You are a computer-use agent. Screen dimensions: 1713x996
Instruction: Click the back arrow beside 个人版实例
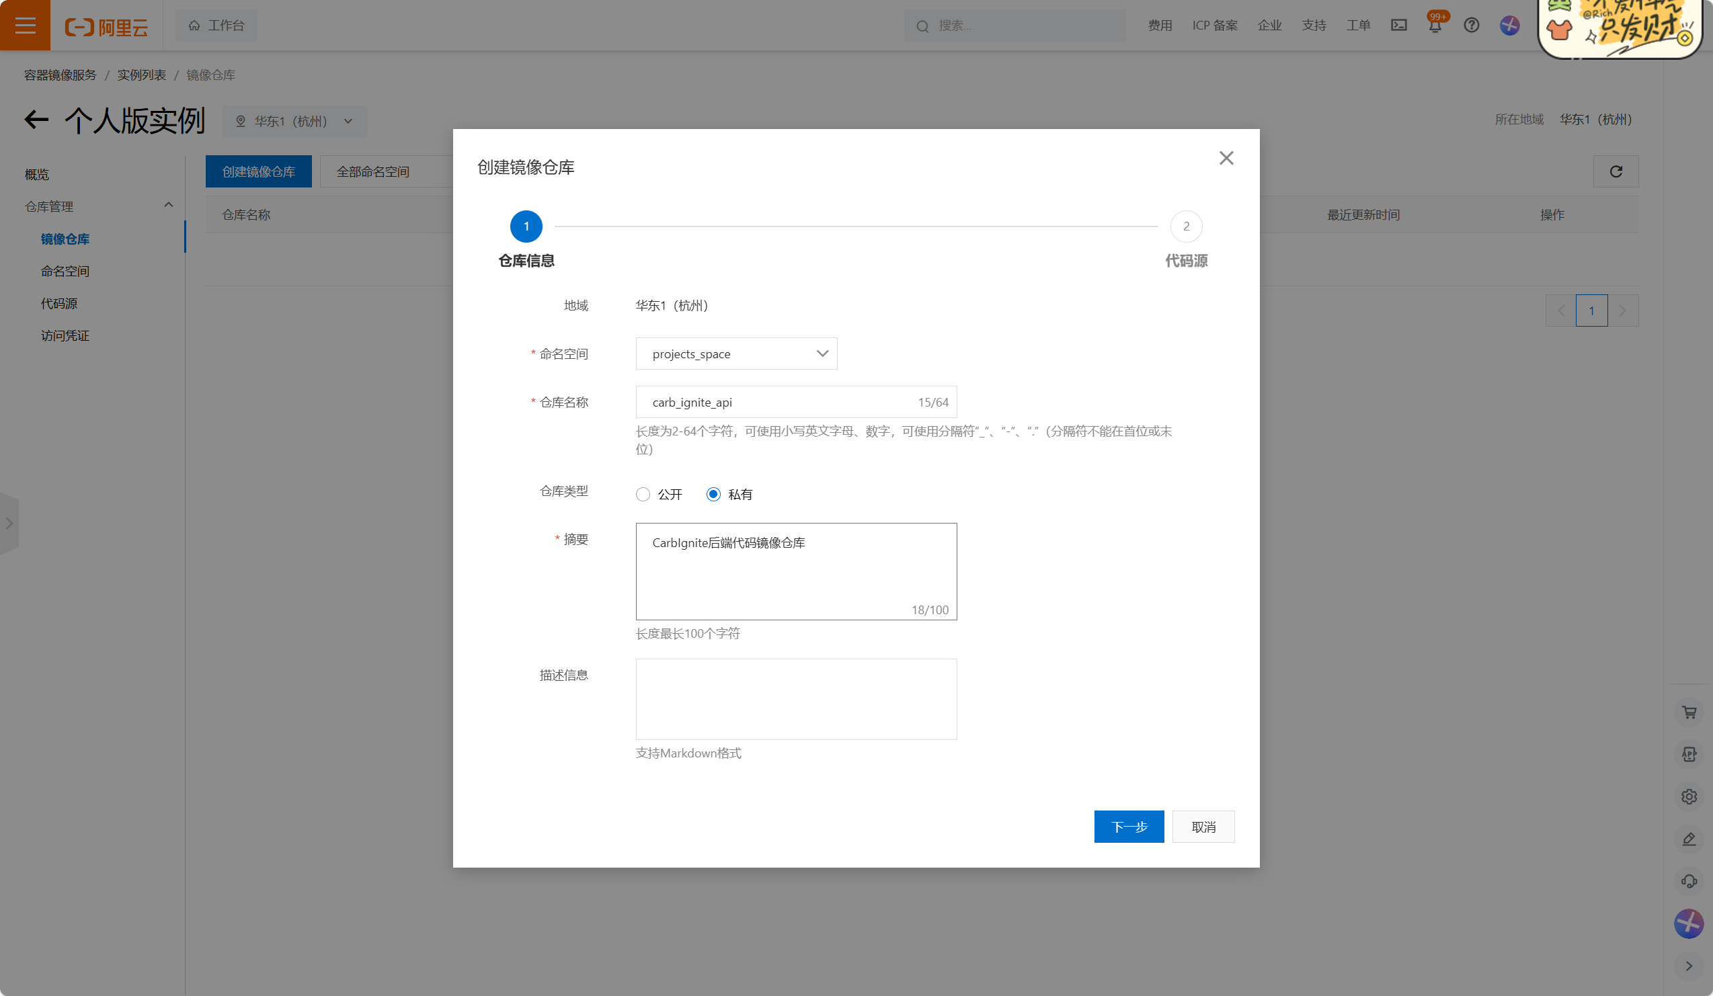click(x=37, y=120)
